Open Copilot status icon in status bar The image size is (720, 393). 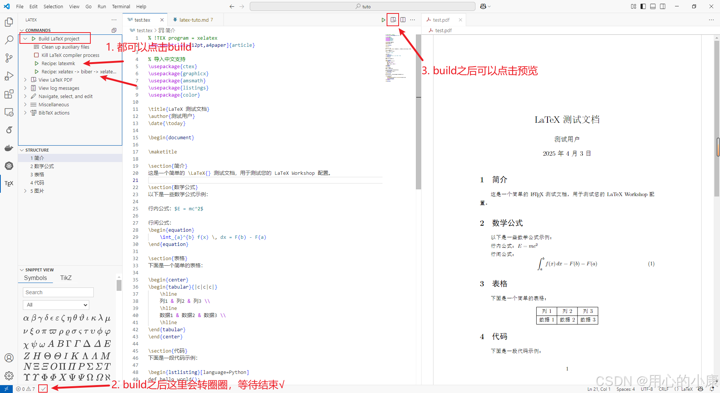pyautogui.click(x=700, y=389)
